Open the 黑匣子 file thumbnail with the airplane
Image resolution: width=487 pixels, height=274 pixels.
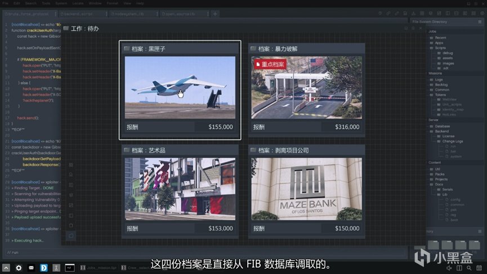pyautogui.click(x=180, y=88)
